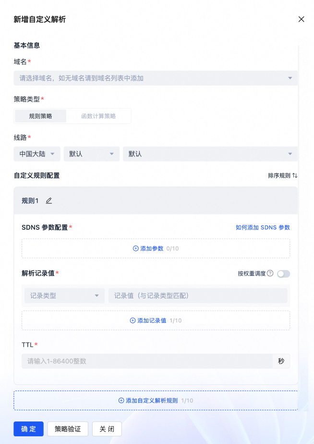Screen dimensions: 314x444
Task: Open the middle 默认 line dropdown
Action: pyautogui.click(x=92, y=154)
